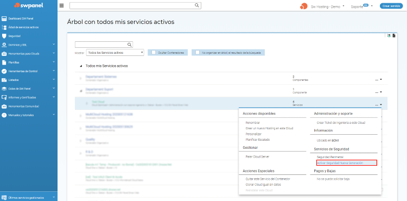The width and height of the screenshot is (407, 201).
Task: Check the No organizar en árbol checkbox
Action: tap(198, 53)
